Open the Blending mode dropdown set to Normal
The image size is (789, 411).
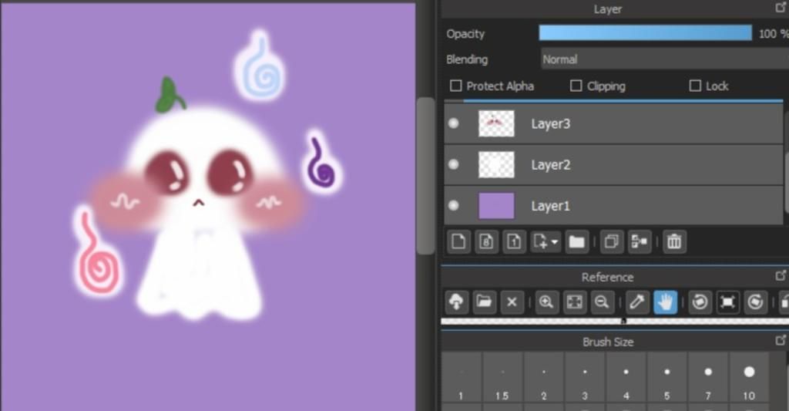point(665,59)
